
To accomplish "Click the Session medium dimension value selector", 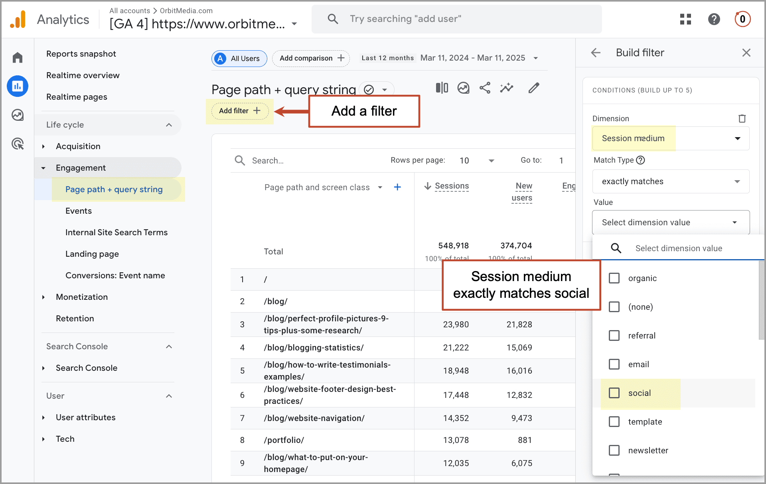I will [668, 222].
